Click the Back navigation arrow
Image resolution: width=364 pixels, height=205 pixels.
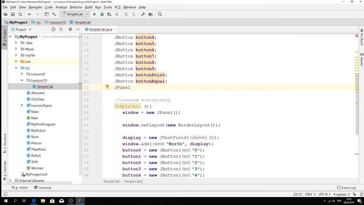coord(30,14)
